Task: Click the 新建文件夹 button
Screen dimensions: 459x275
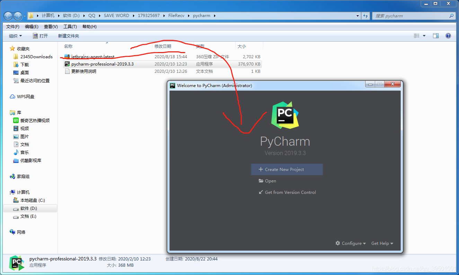Action: tap(69, 36)
